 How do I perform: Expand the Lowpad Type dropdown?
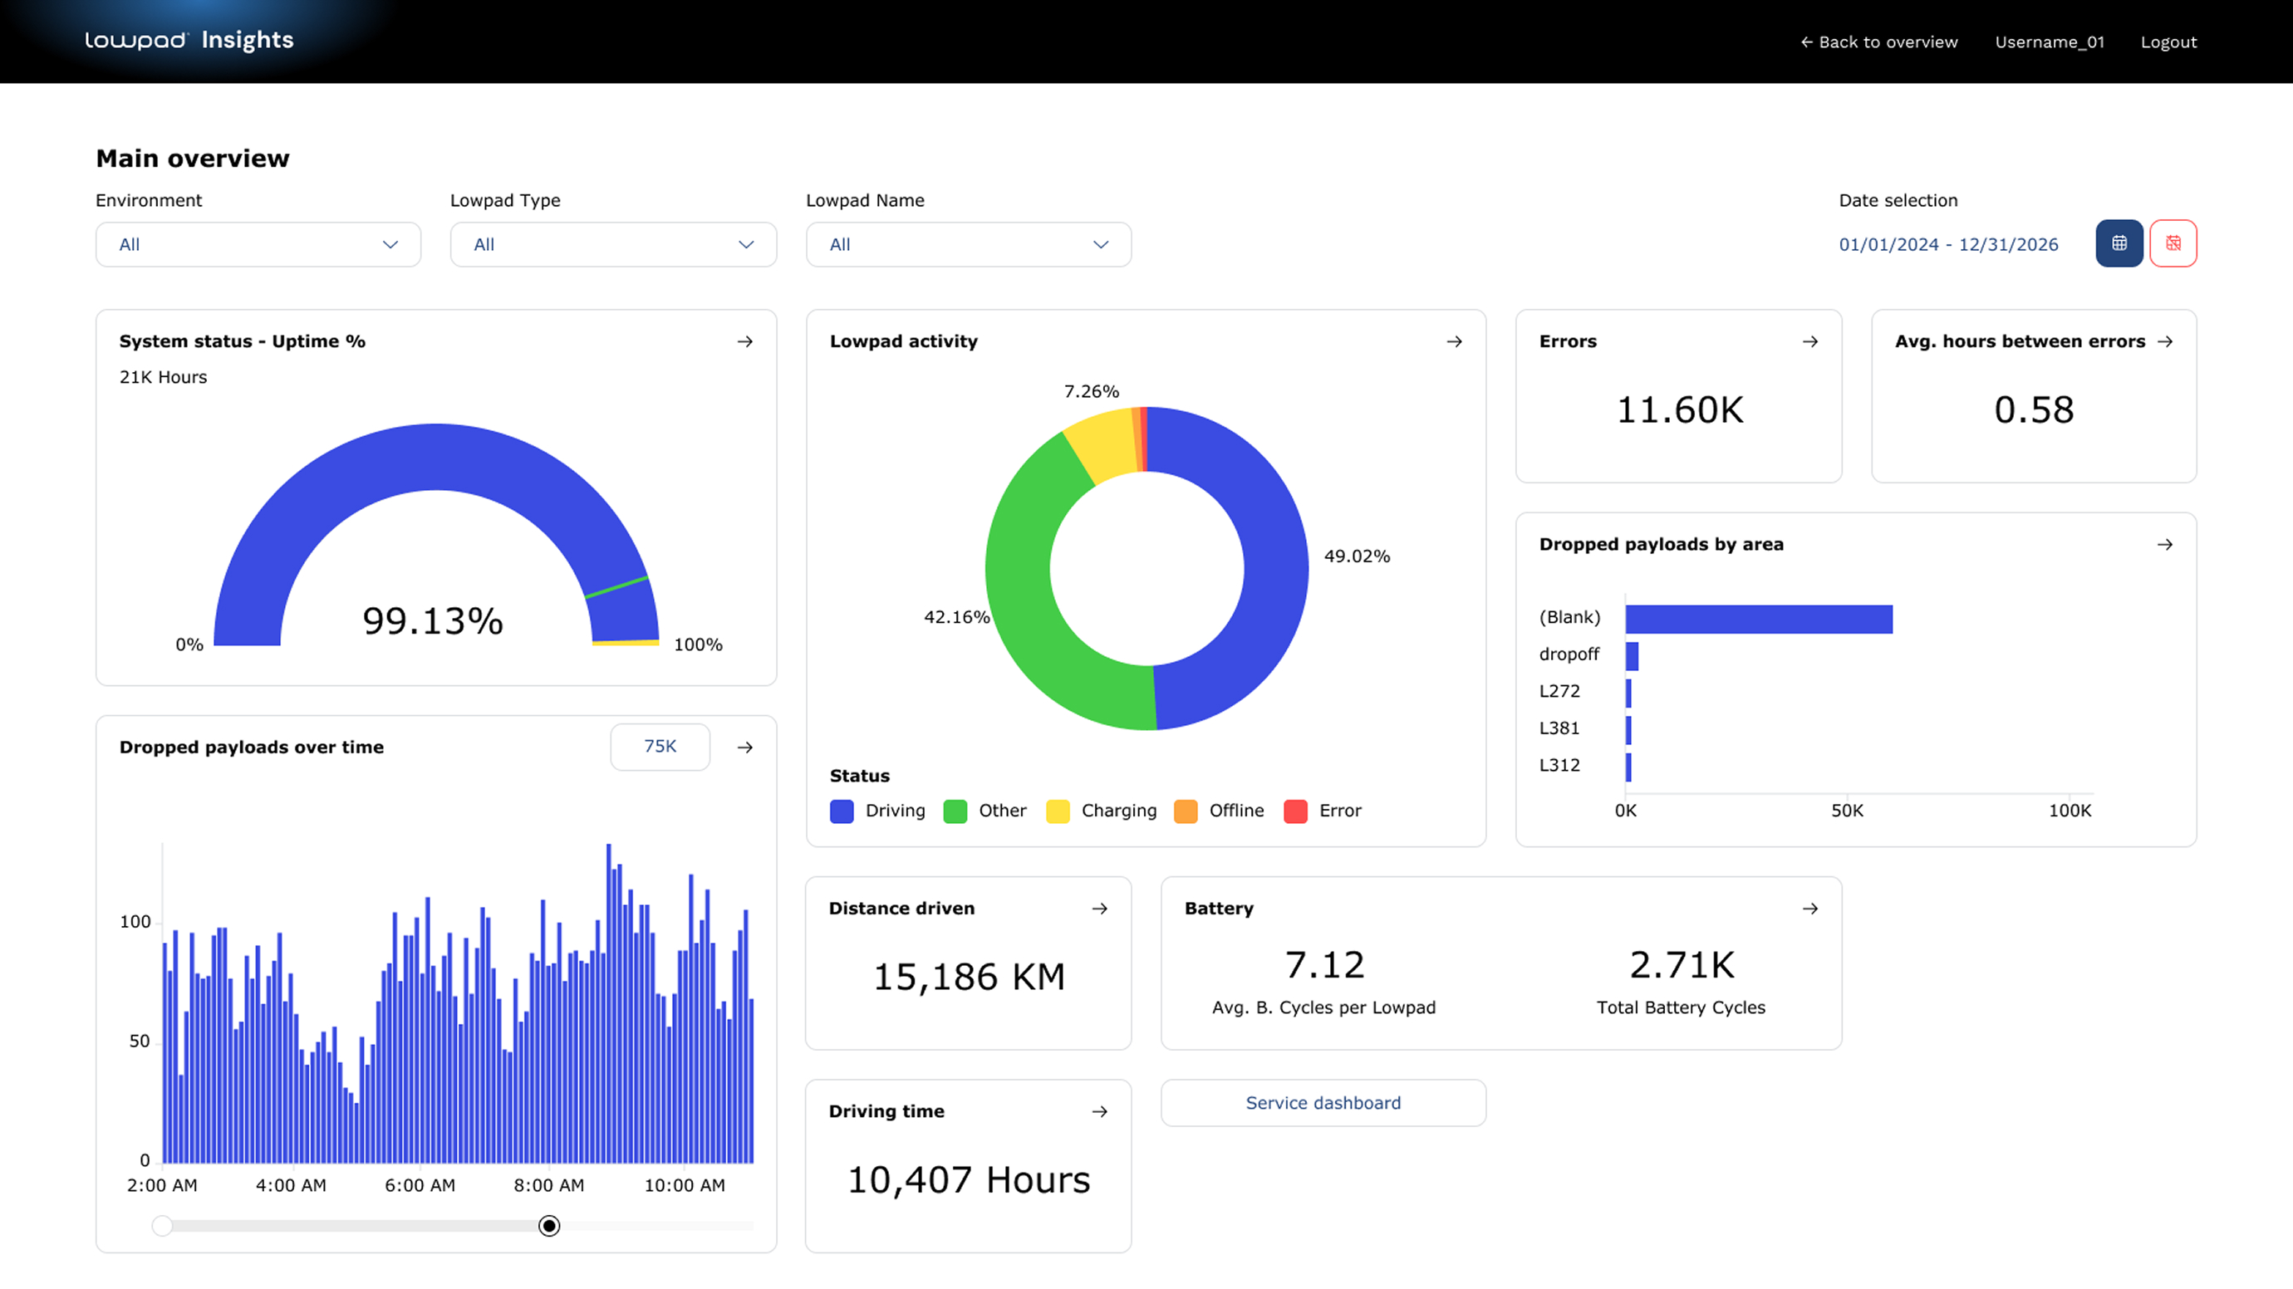point(613,245)
